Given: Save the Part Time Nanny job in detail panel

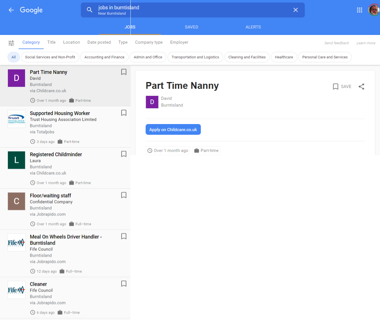Looking at the screenshot, I should pos(342,87).
